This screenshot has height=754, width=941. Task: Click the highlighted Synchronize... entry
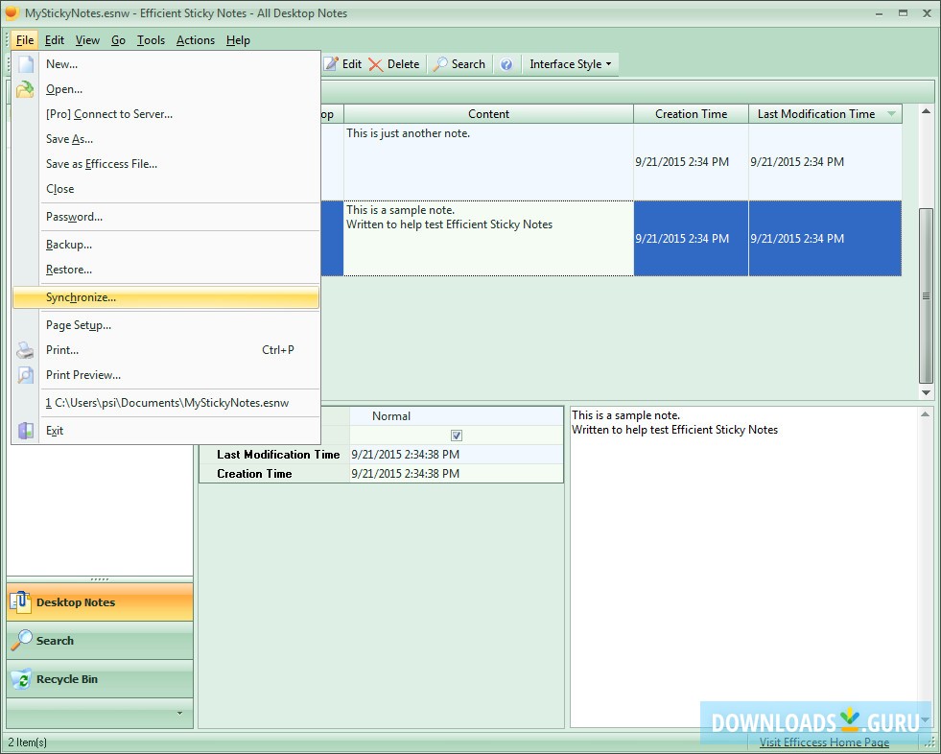pos(166,297)
